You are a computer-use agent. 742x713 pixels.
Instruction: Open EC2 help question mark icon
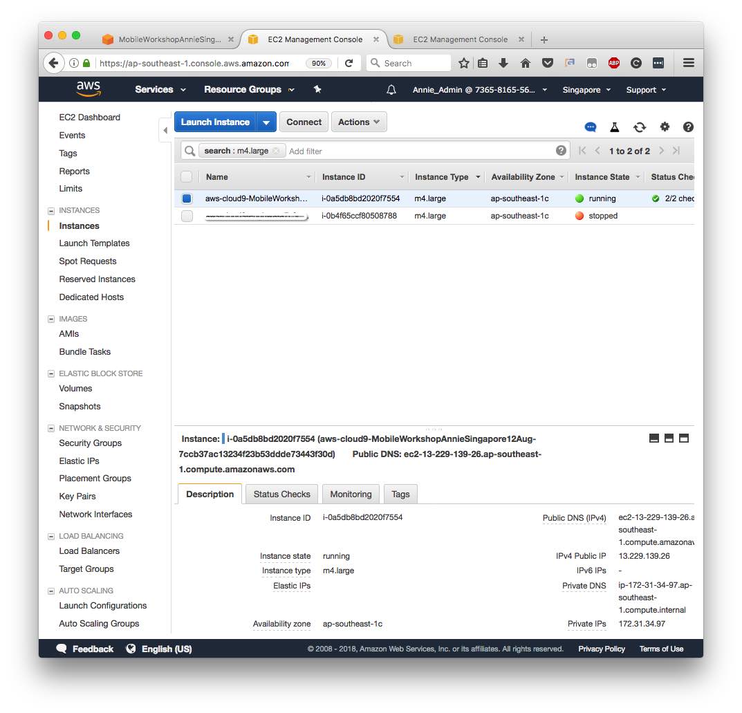(x=688, y=127)
